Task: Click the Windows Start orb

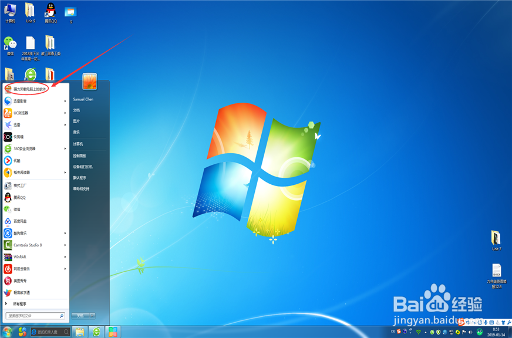Action: pyautogui.click(x=7, y=332)
